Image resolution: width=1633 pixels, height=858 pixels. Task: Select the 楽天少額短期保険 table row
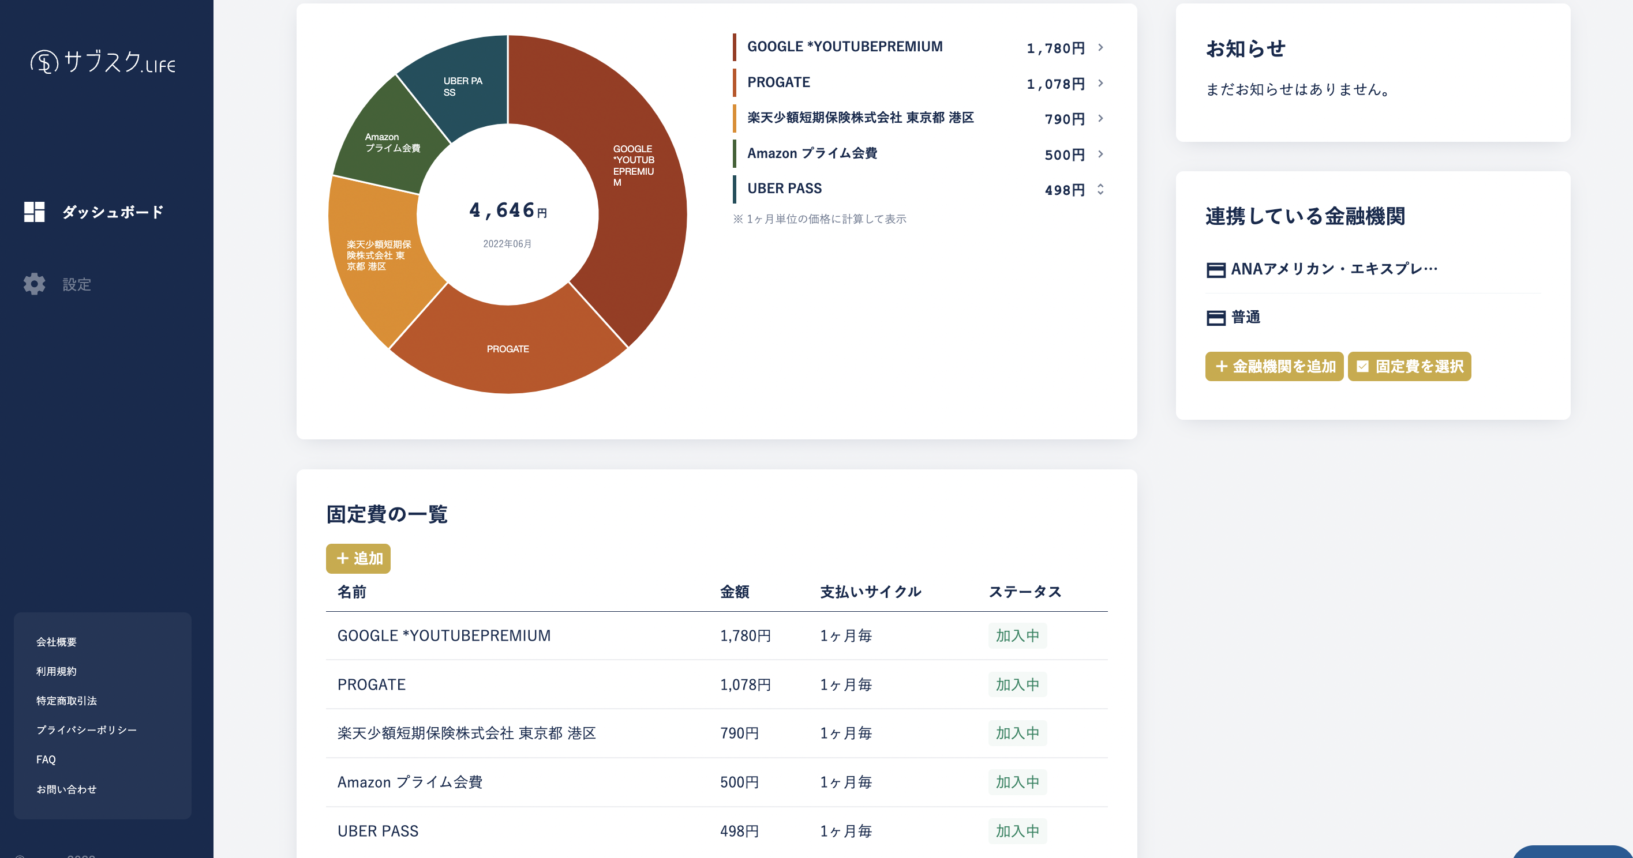tap(467, 733)
